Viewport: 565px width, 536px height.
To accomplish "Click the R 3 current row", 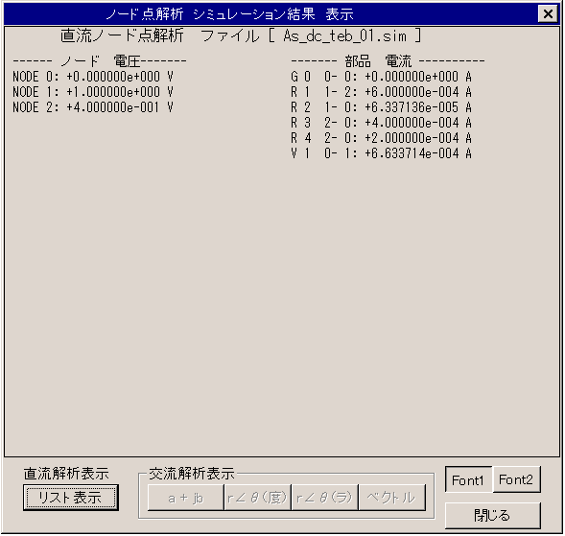I will [381, 123].
